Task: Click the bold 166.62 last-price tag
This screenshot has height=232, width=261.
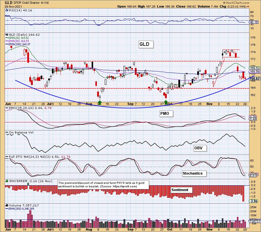Action: [x=255, y=79]
